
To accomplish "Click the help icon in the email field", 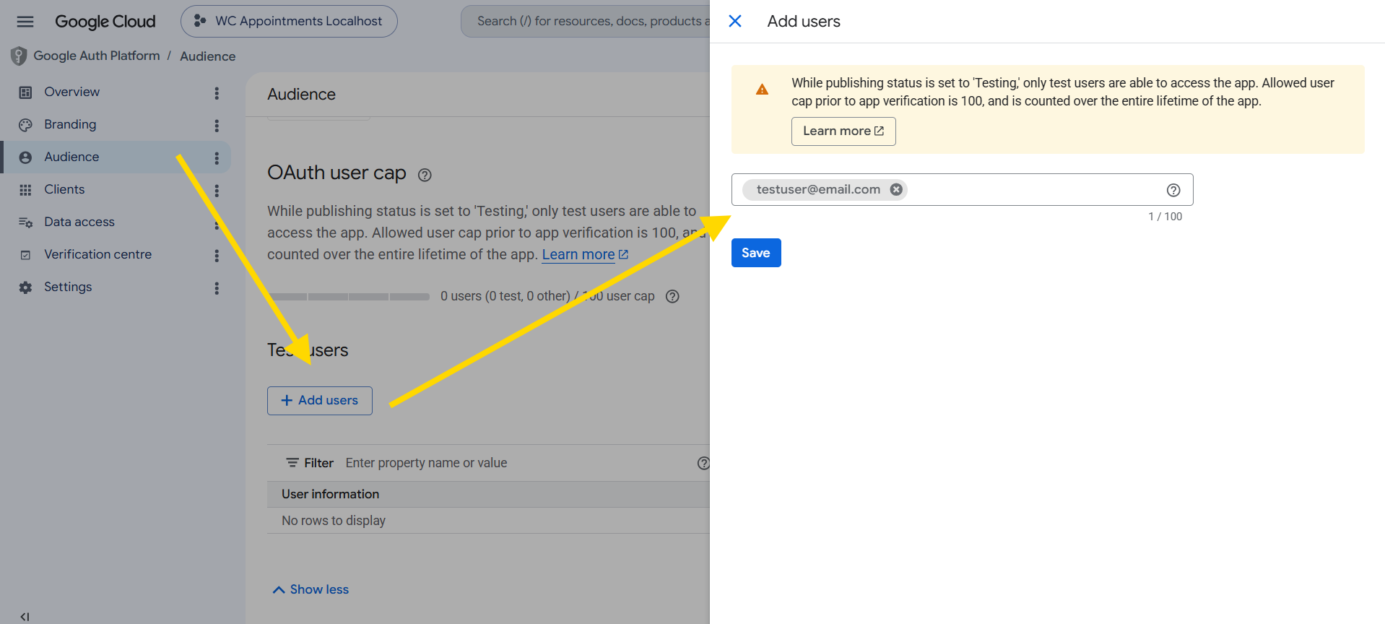I will click(1173, 190).
